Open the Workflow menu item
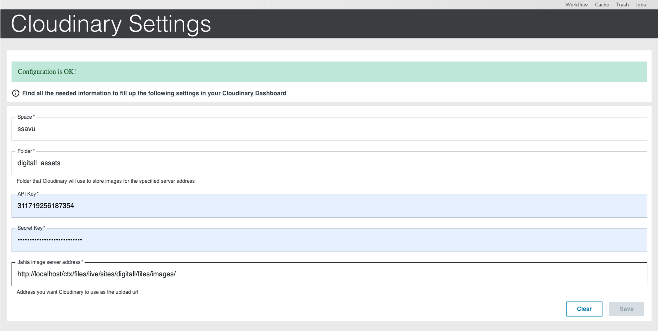The image size is (658, 331). pos(576,5)
